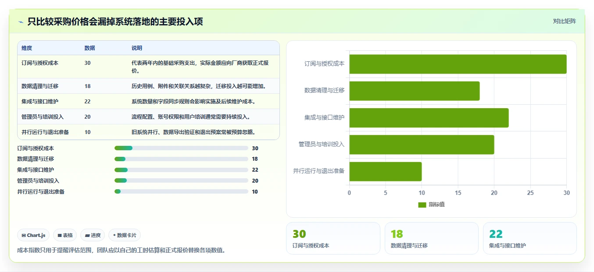The width and height of the screenshot is (594, 272).
Task: Click the 并行运行与退出准备 cell in the table
Action: 45,132
